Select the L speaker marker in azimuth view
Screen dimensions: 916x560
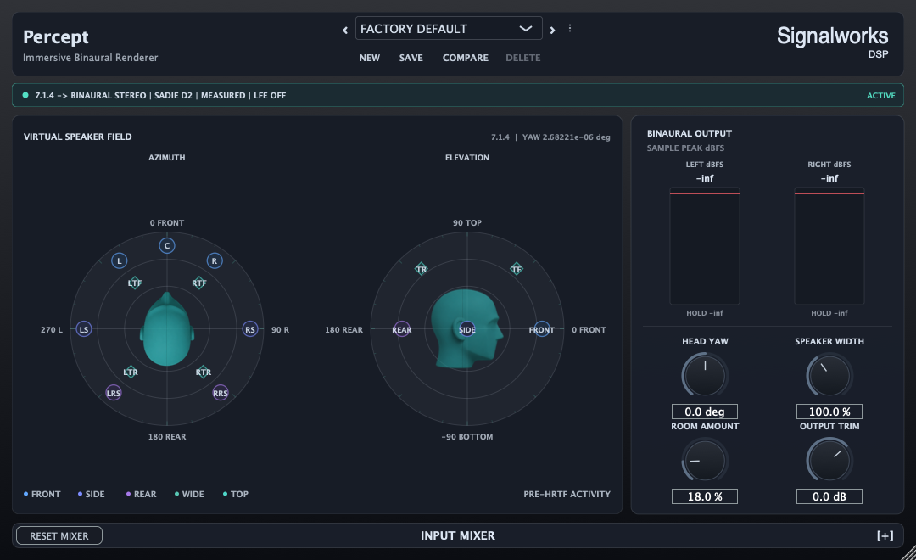[x=120, y=260]
